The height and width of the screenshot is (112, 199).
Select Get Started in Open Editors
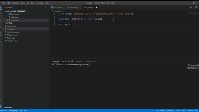coord(16,14)
